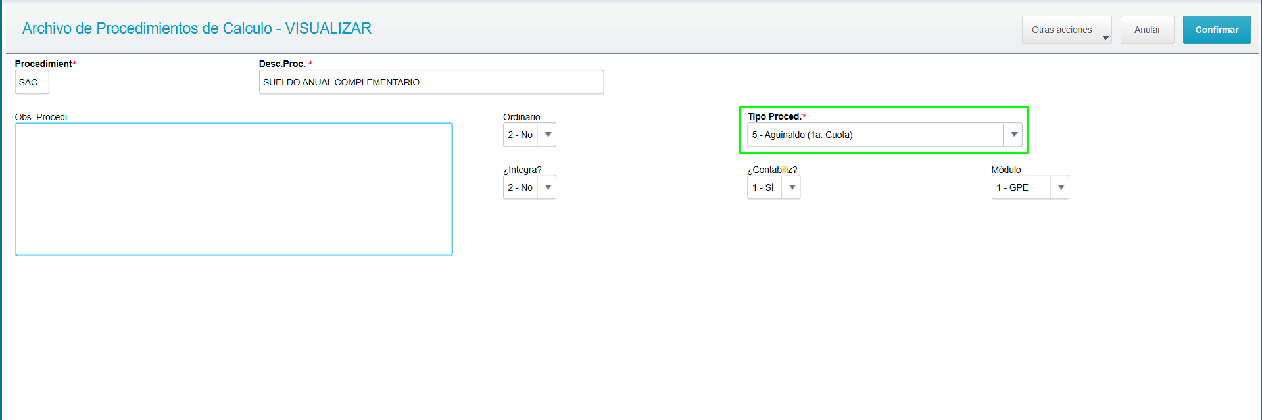The image size is (1262, 420).
Task: Click the ¿Integra? dropdown arrow icon
Action: coord(548,187)
